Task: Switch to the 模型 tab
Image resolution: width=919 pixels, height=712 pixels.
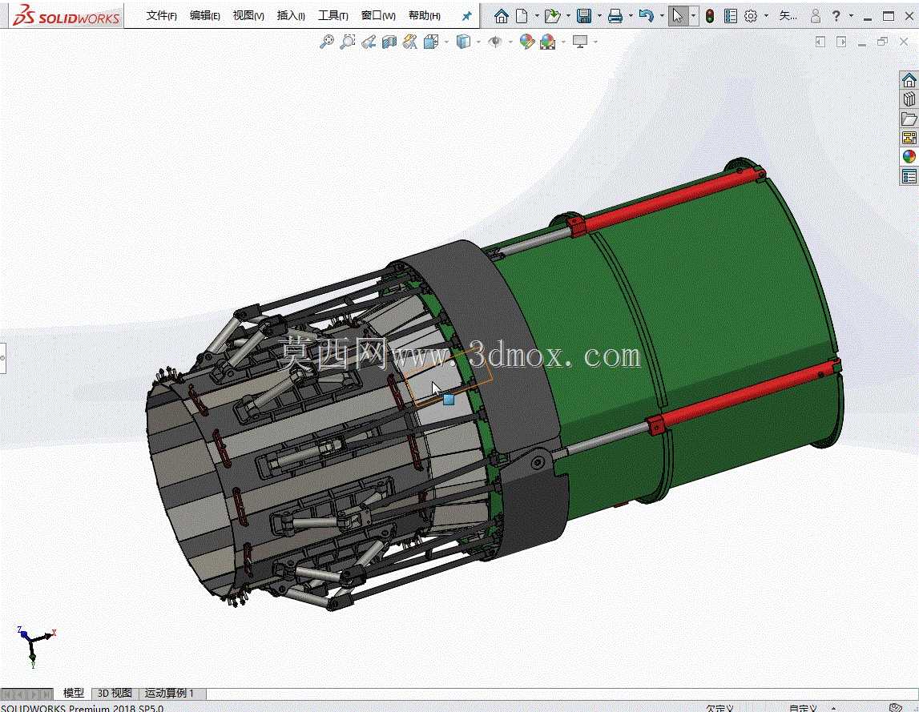Action: (x=73, y=694)
